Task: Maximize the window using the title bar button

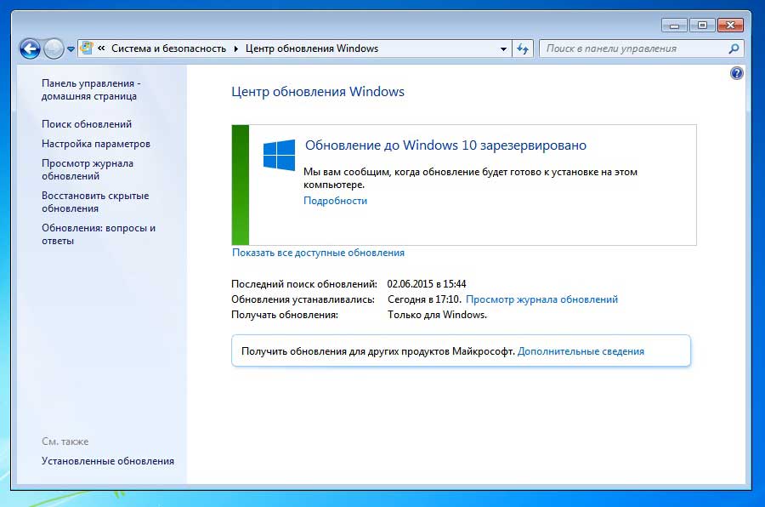Action: pos(702,26)
